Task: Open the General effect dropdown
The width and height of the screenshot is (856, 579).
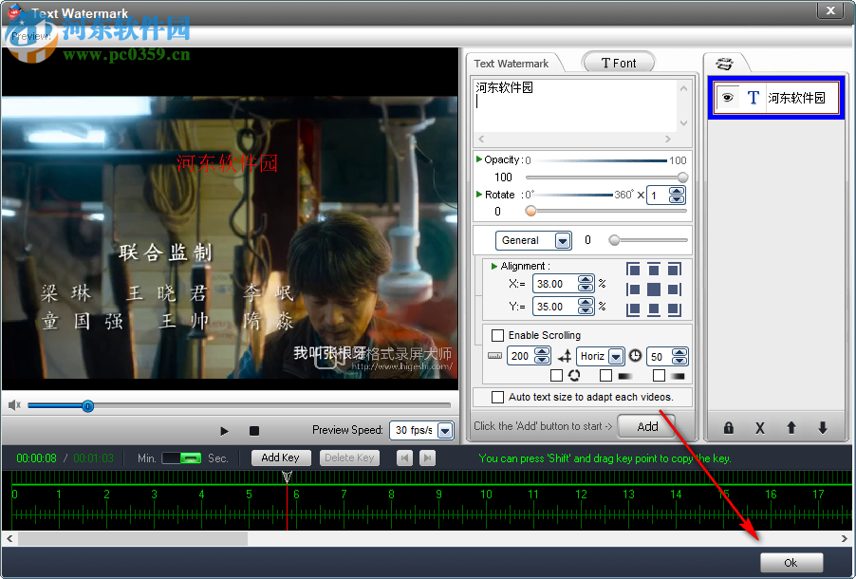Action: (562, 240)
